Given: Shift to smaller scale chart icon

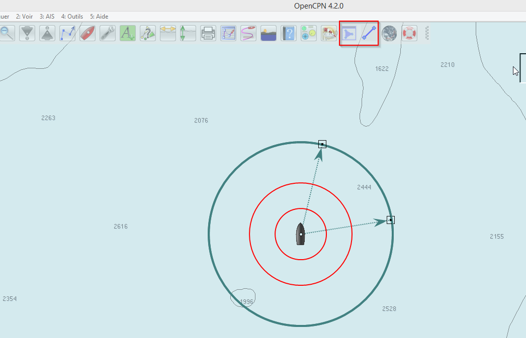Looking at the screenshot, I should (x=27, y=34).
